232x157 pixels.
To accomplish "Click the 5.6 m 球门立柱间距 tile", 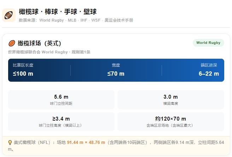I will (61, 99).
